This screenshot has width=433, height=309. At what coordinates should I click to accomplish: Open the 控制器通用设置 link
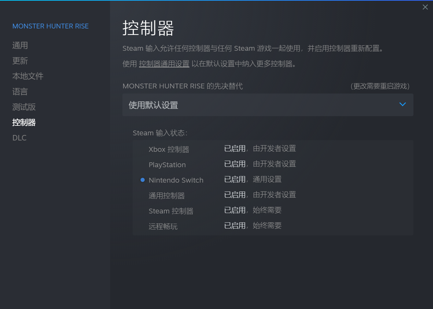pyautogui.click(x=164, y=64)
